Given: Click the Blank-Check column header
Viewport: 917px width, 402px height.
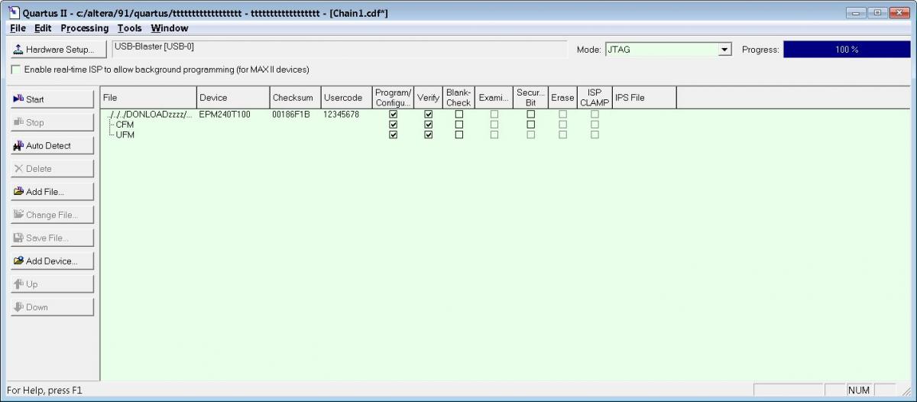Looking at the screenshot, I should 458,98.
